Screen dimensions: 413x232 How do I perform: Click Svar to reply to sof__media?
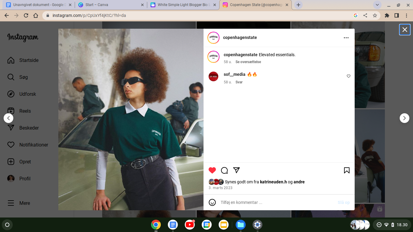[239, 82]
